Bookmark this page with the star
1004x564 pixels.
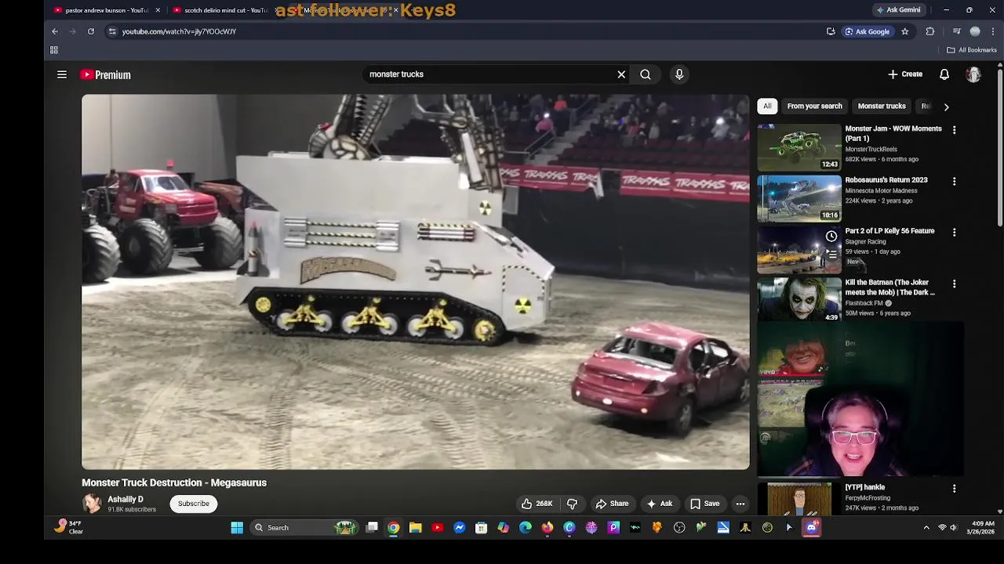click(x=904, y=31)
